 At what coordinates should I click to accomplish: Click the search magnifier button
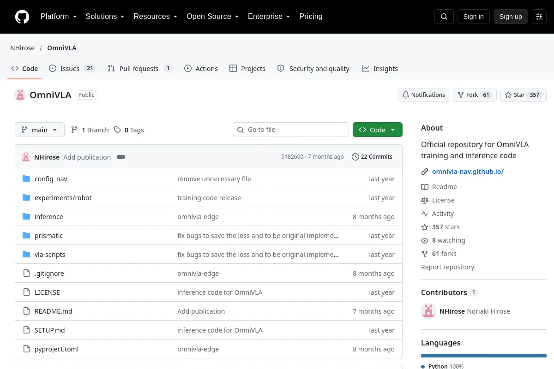444,17
